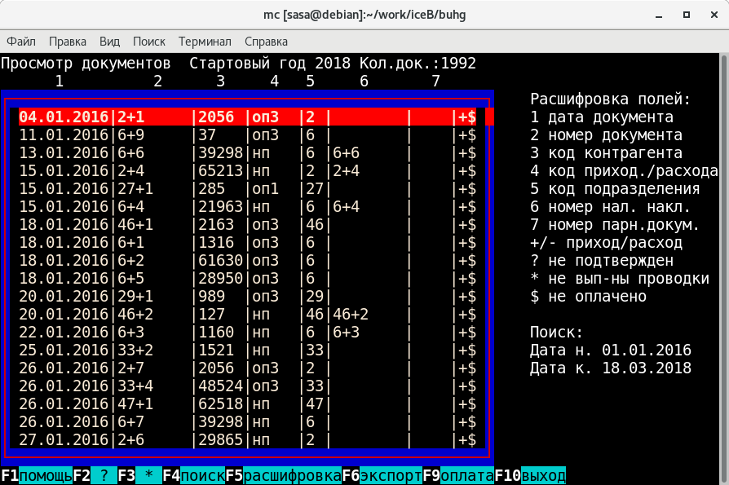
Task: Click operation code оп1 in the 27+1 row
Action: [265, 188]
